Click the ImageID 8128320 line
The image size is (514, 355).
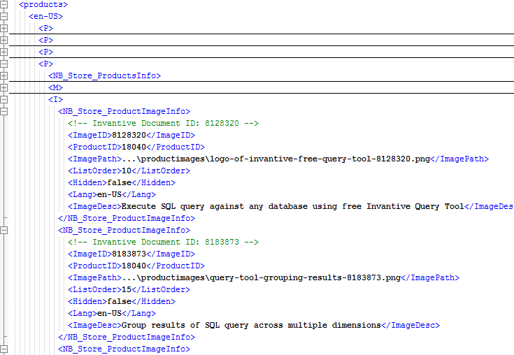click(x=131, y=135)
